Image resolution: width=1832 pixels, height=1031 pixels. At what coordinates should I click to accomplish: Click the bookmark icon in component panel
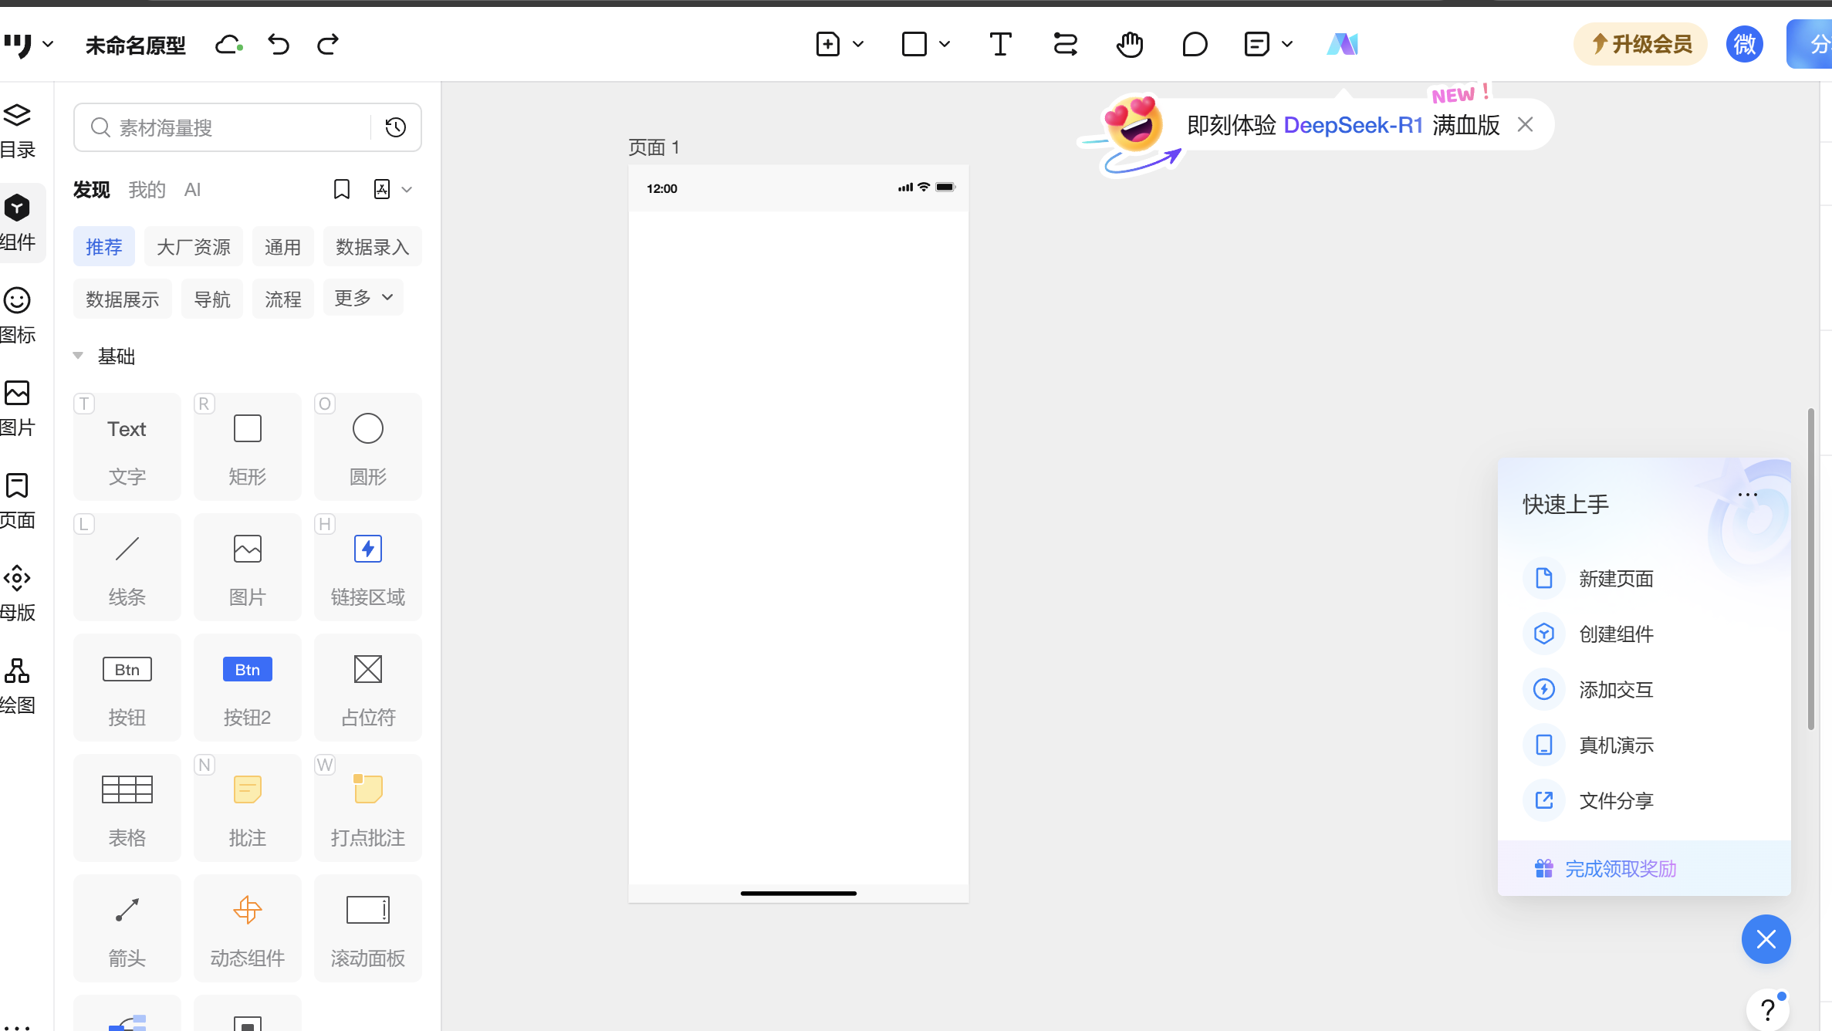coord(341,190)
